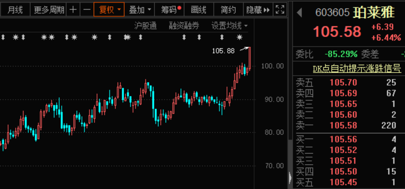Switch to 月线 monthly chart tab
405x189 pixels.
tap(15, 9)
